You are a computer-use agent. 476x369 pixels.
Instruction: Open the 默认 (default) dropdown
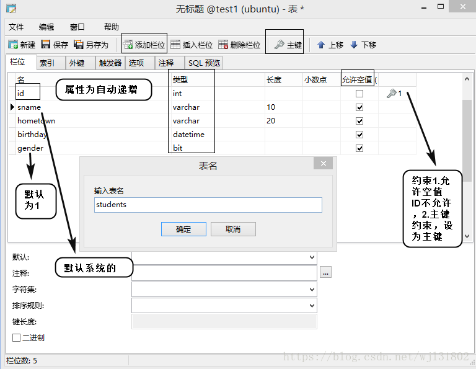(x=312, y=257)
